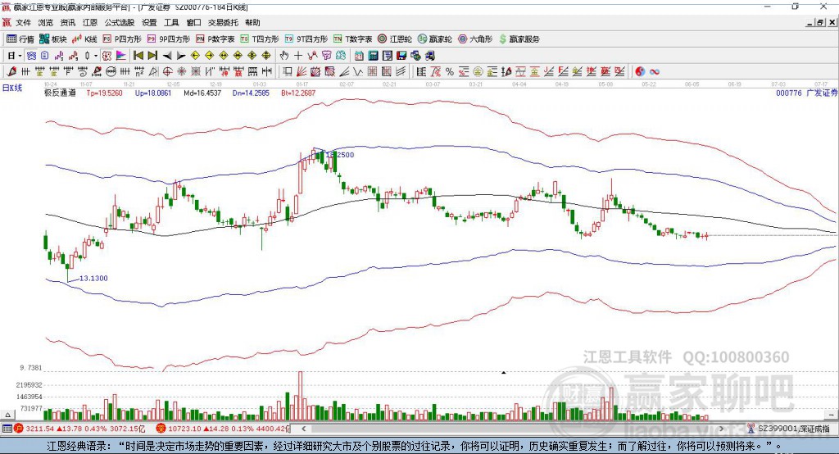Open the calendar icon
The height and width of the screenshot is (454, 839).
tap(359, 56)
